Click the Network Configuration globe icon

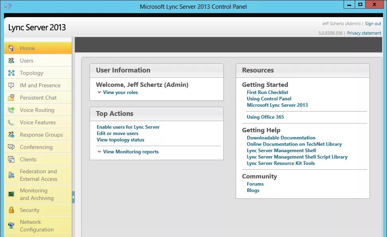[x=11, y=225]
